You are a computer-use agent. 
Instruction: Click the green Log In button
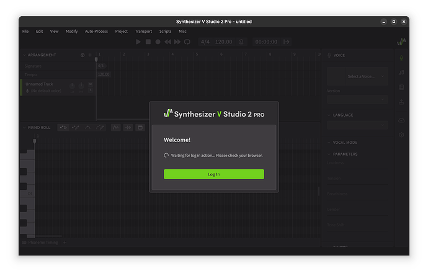coord(214,174)
